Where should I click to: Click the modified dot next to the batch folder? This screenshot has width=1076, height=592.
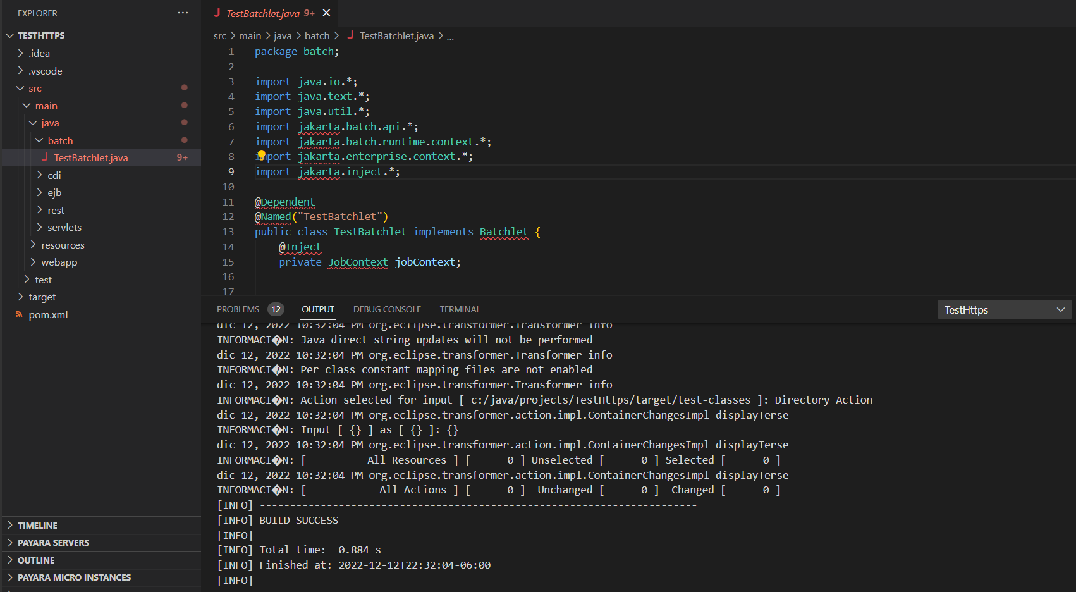point(184,140)
